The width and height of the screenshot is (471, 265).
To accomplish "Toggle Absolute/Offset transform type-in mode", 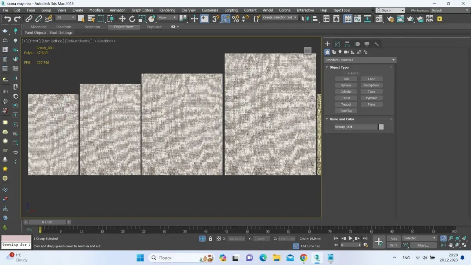I will point(218,239).
